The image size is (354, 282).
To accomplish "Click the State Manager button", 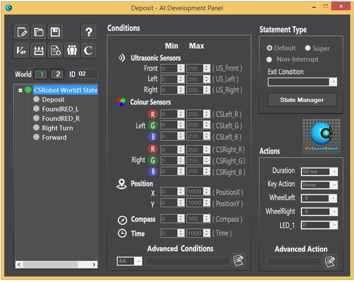I will pos(302,100).
